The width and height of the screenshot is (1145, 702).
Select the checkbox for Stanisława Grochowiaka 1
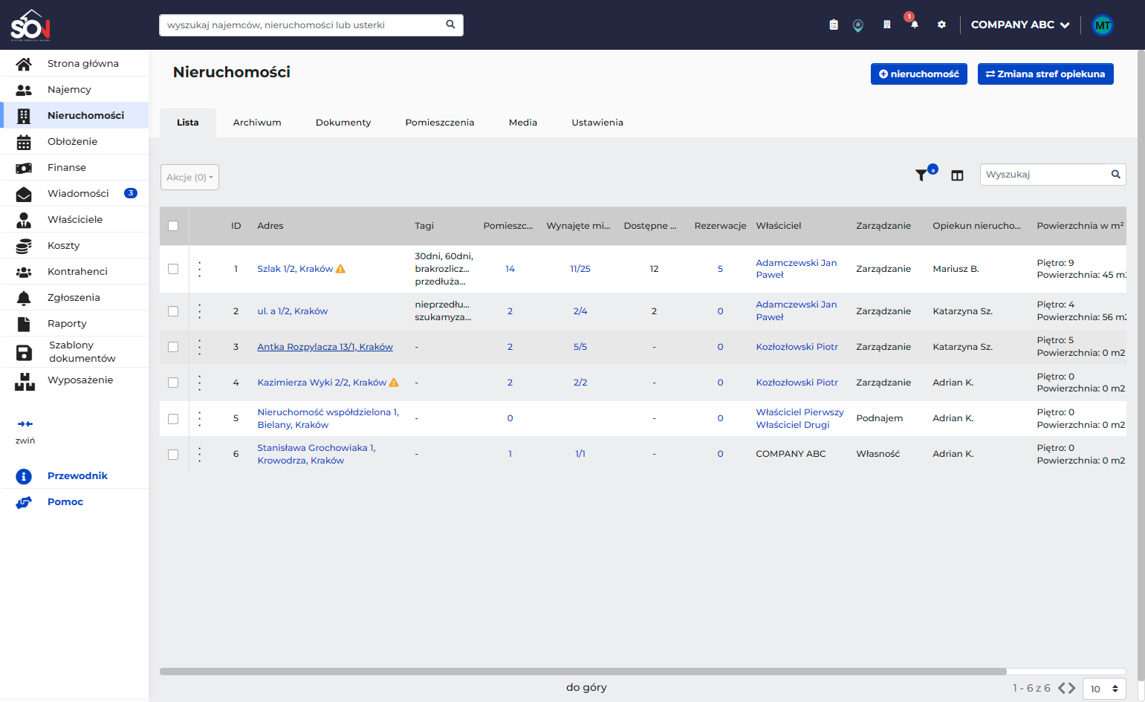(173, 455)
